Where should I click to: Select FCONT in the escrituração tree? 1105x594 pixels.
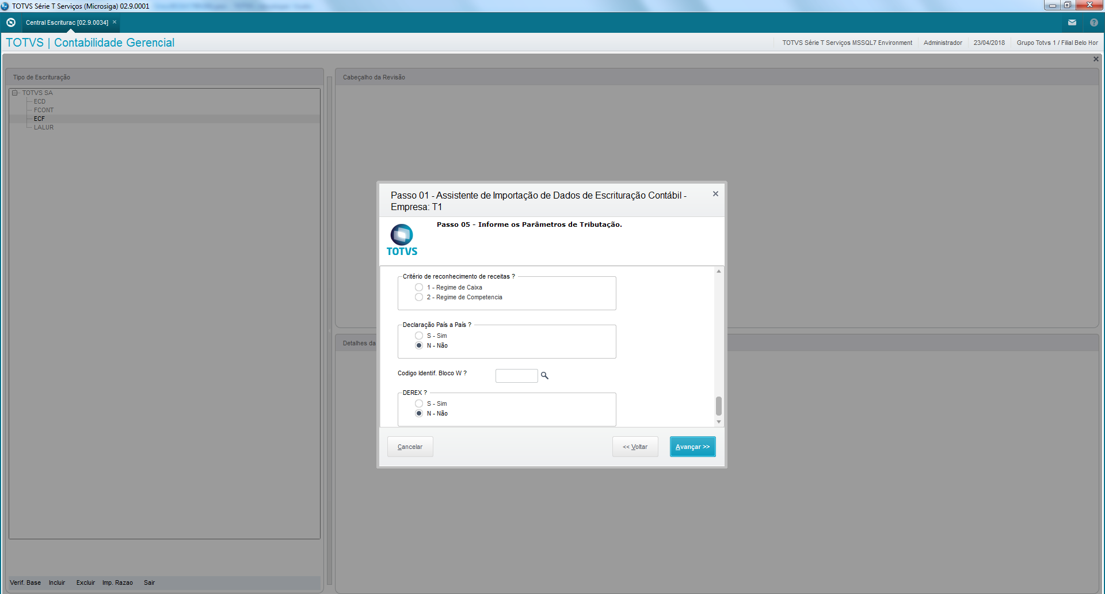pyautogui.click(x=44, y=110)
